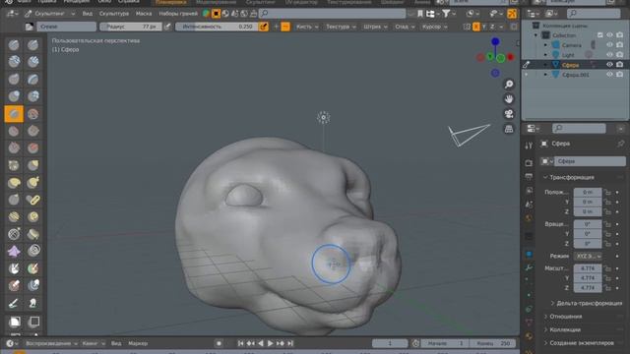630x354 pixels.
Task: Expand the Создание экземпляров panel
Action: (579, 343)
